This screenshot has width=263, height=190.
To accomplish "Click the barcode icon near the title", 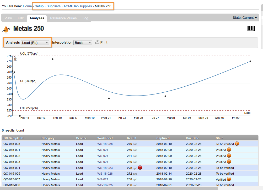I will tap(251, 29).
